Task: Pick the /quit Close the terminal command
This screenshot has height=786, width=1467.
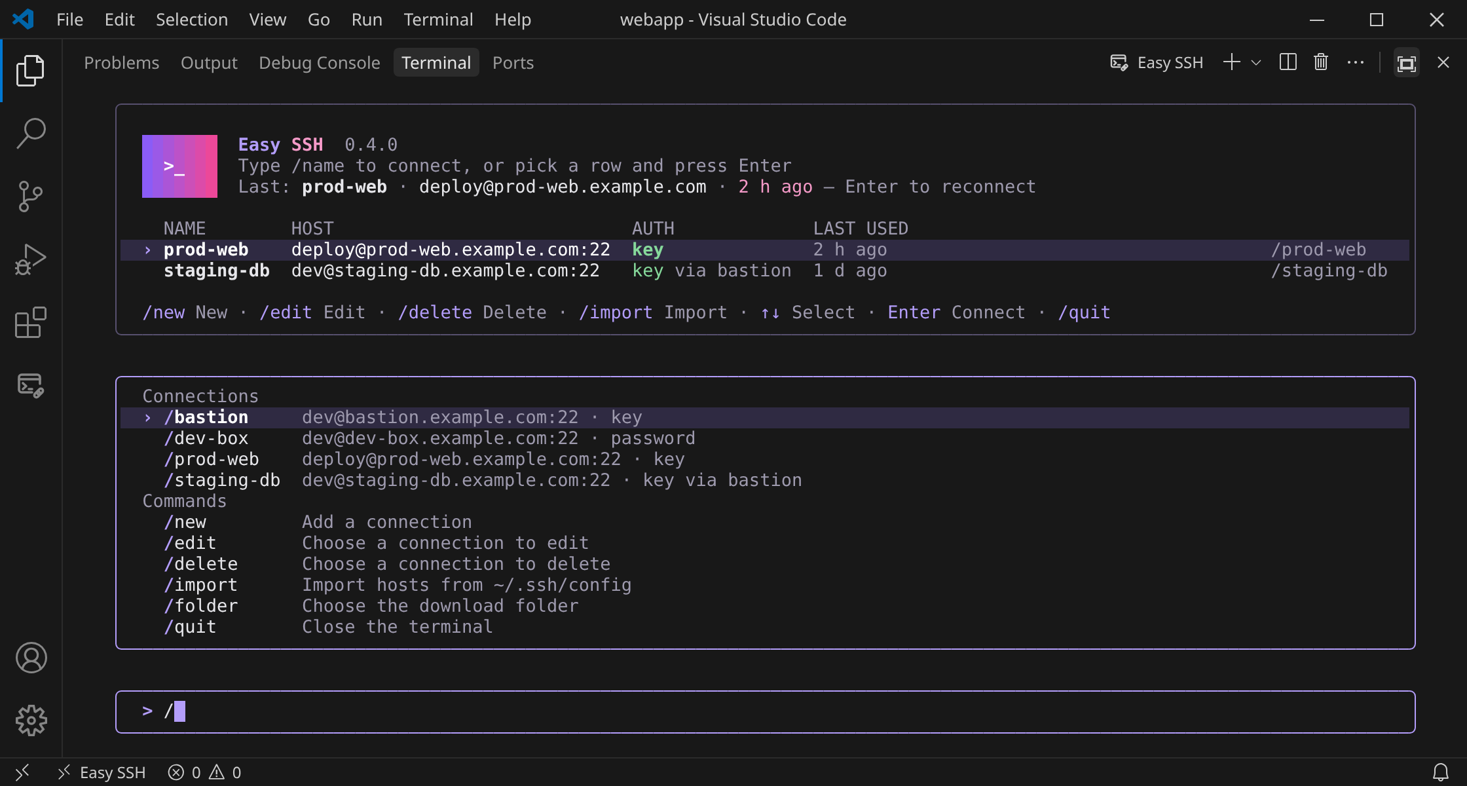Action: coord(765,627)
